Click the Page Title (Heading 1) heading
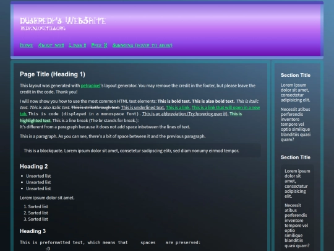The image size is (334, 251). coord(53,74)
